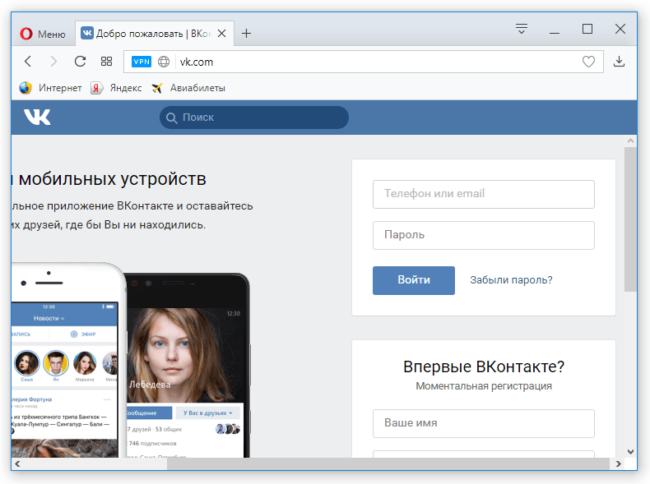Add page to bookmarks with heart icon
The width and height of the screenshot is (650, 484).
[x=588, y=62]
